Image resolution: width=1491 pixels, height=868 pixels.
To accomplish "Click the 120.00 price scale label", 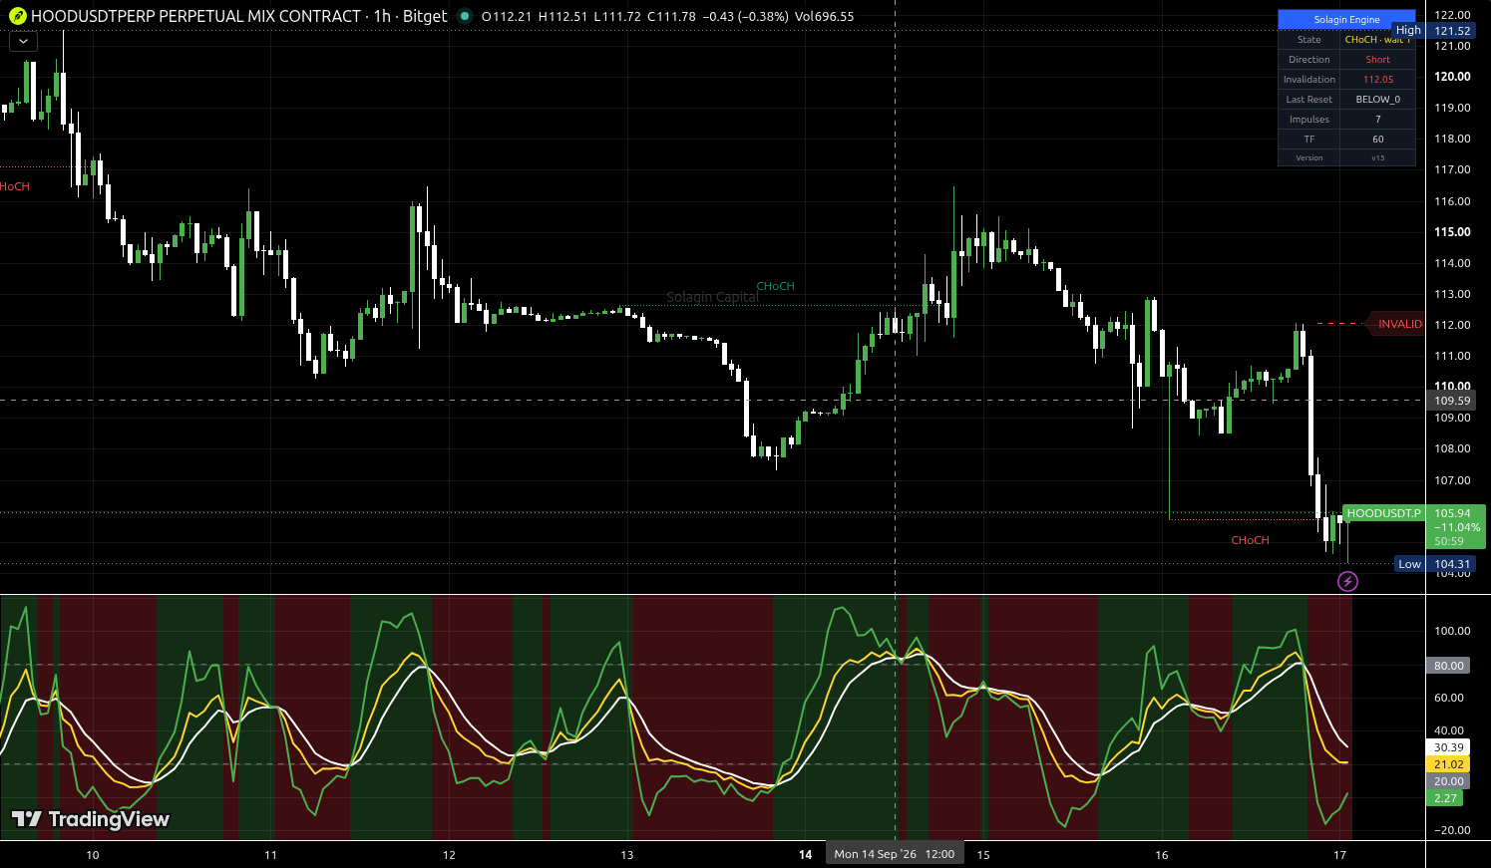I will click(1452, 77).
